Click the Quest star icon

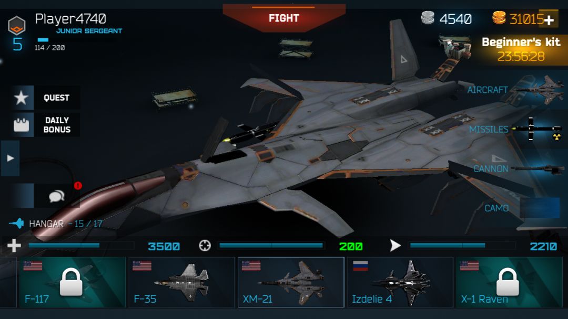22,98
